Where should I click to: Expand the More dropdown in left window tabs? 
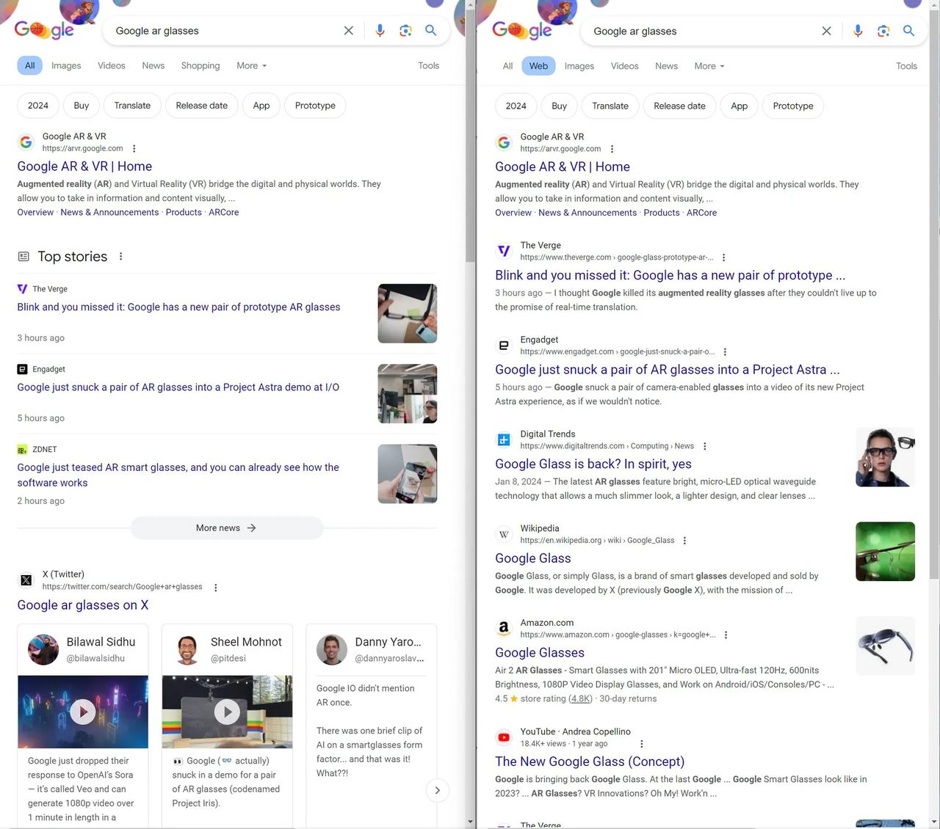pyautogui.click(x=252, y=65)
